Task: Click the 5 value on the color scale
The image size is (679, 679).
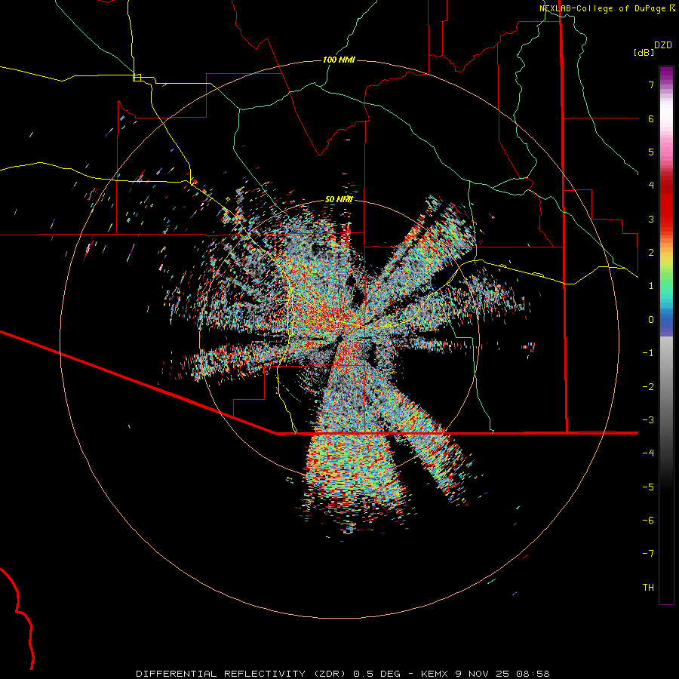Action: tap(651, 152)
